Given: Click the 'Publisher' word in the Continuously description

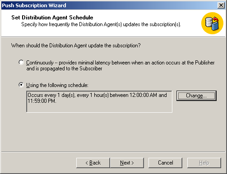Looking at the screenshot, I should click(x=205, y=63).
